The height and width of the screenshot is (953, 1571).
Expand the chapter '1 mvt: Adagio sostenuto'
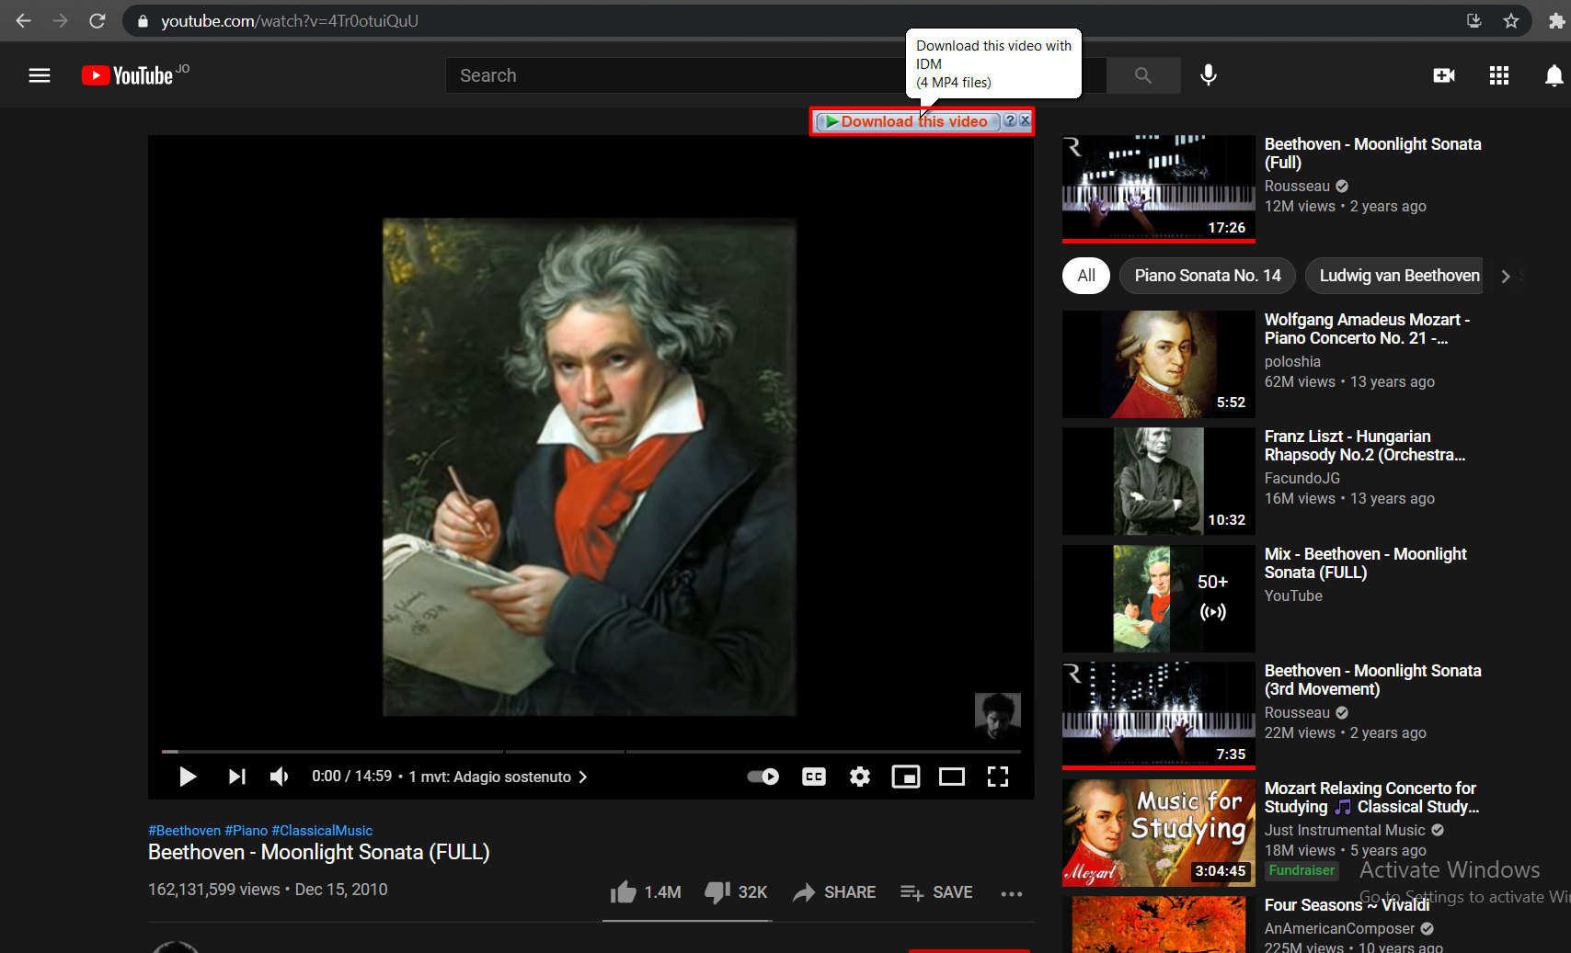(x=498, y=777)
